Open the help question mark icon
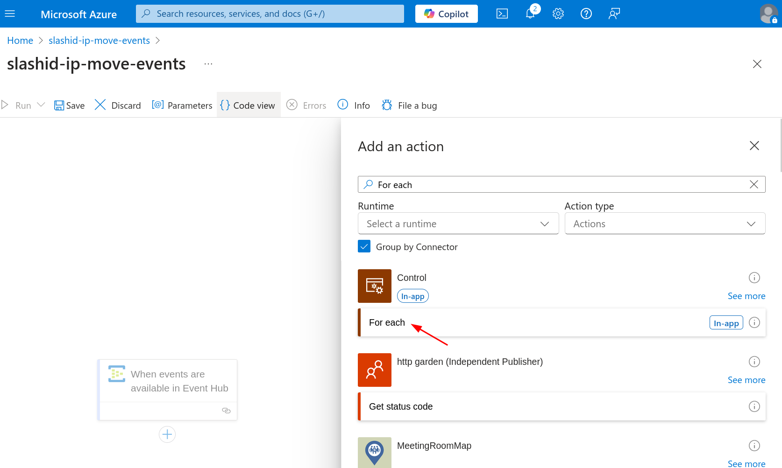The image size is (782, 468). [x=586, y=14]
